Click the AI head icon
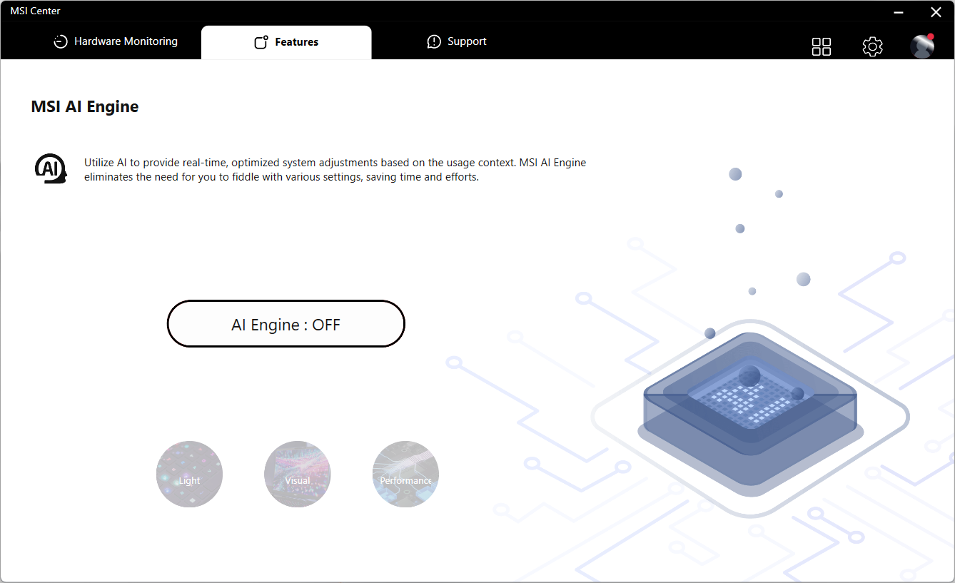This screenshot has height=583, width=955. (51, 169)
